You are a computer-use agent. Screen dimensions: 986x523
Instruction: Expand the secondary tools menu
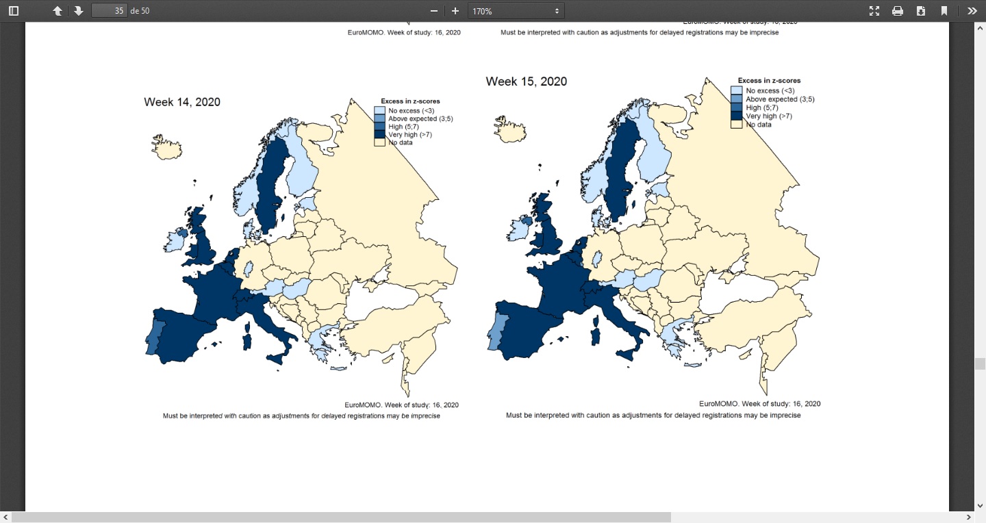coord(972,11)
